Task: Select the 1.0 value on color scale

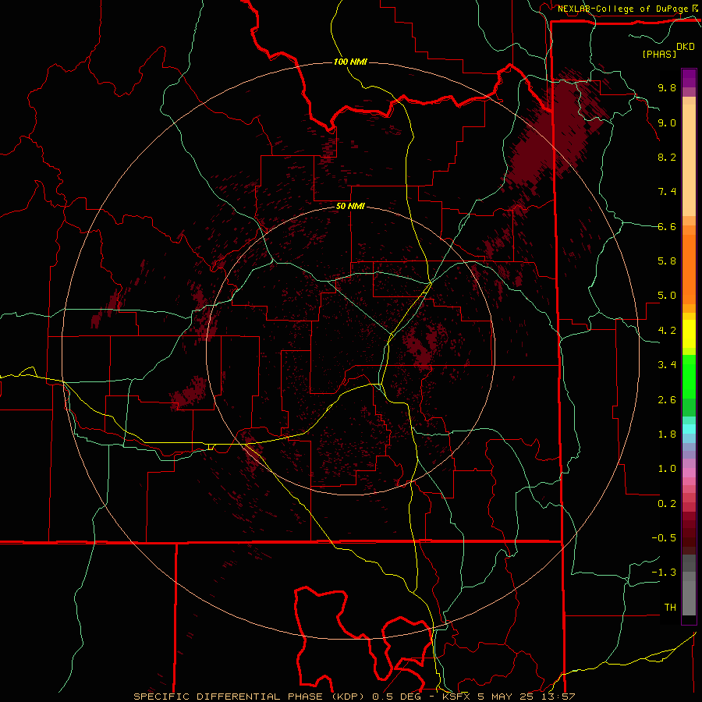Action: 667,470
